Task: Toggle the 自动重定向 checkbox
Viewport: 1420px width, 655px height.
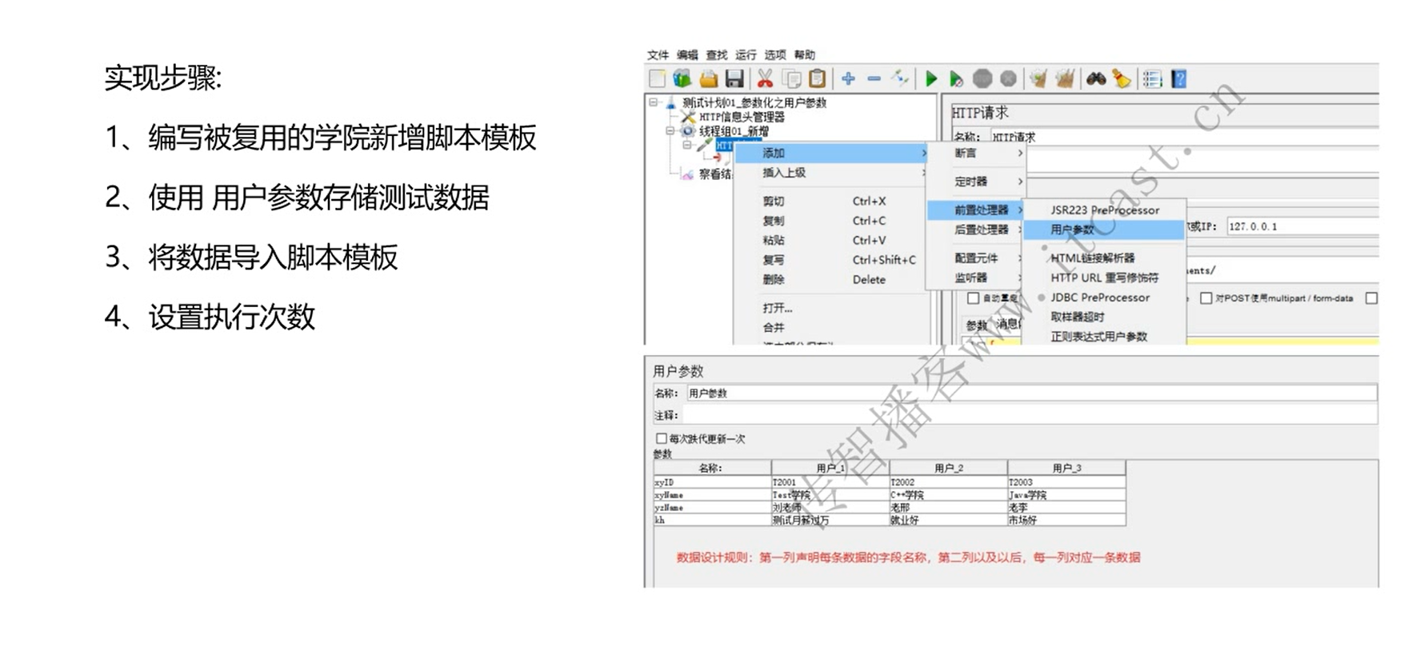Action: (973, 298)
